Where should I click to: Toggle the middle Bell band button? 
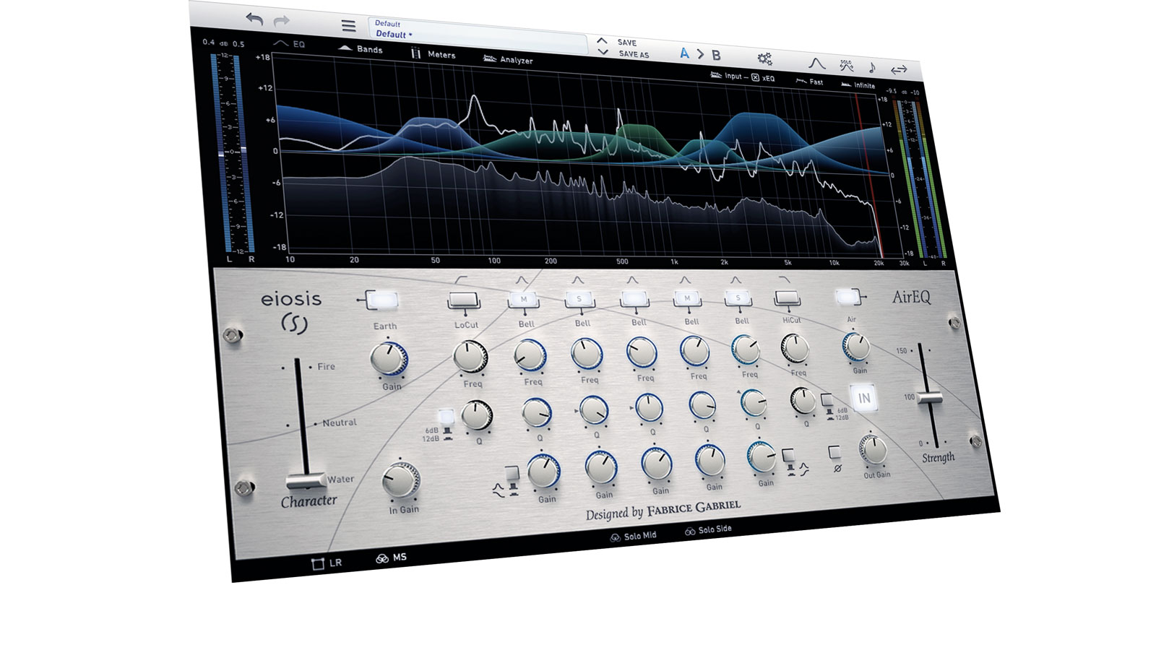pos(635,298)
